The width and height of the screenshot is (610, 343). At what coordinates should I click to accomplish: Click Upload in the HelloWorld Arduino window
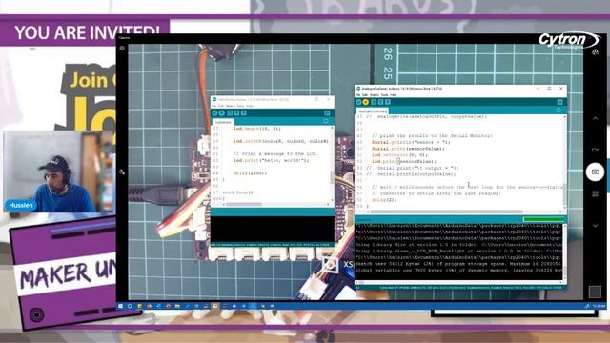point(222,112)
